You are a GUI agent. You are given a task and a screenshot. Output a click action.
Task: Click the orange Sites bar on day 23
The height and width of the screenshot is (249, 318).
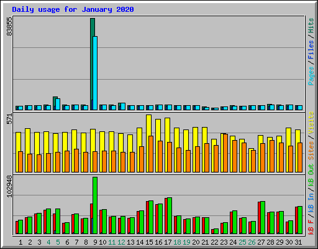tap(225, 153)
